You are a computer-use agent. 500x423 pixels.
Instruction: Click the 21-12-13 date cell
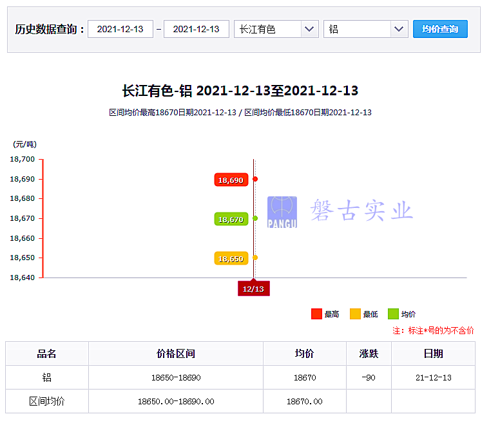tap(433, 377)
